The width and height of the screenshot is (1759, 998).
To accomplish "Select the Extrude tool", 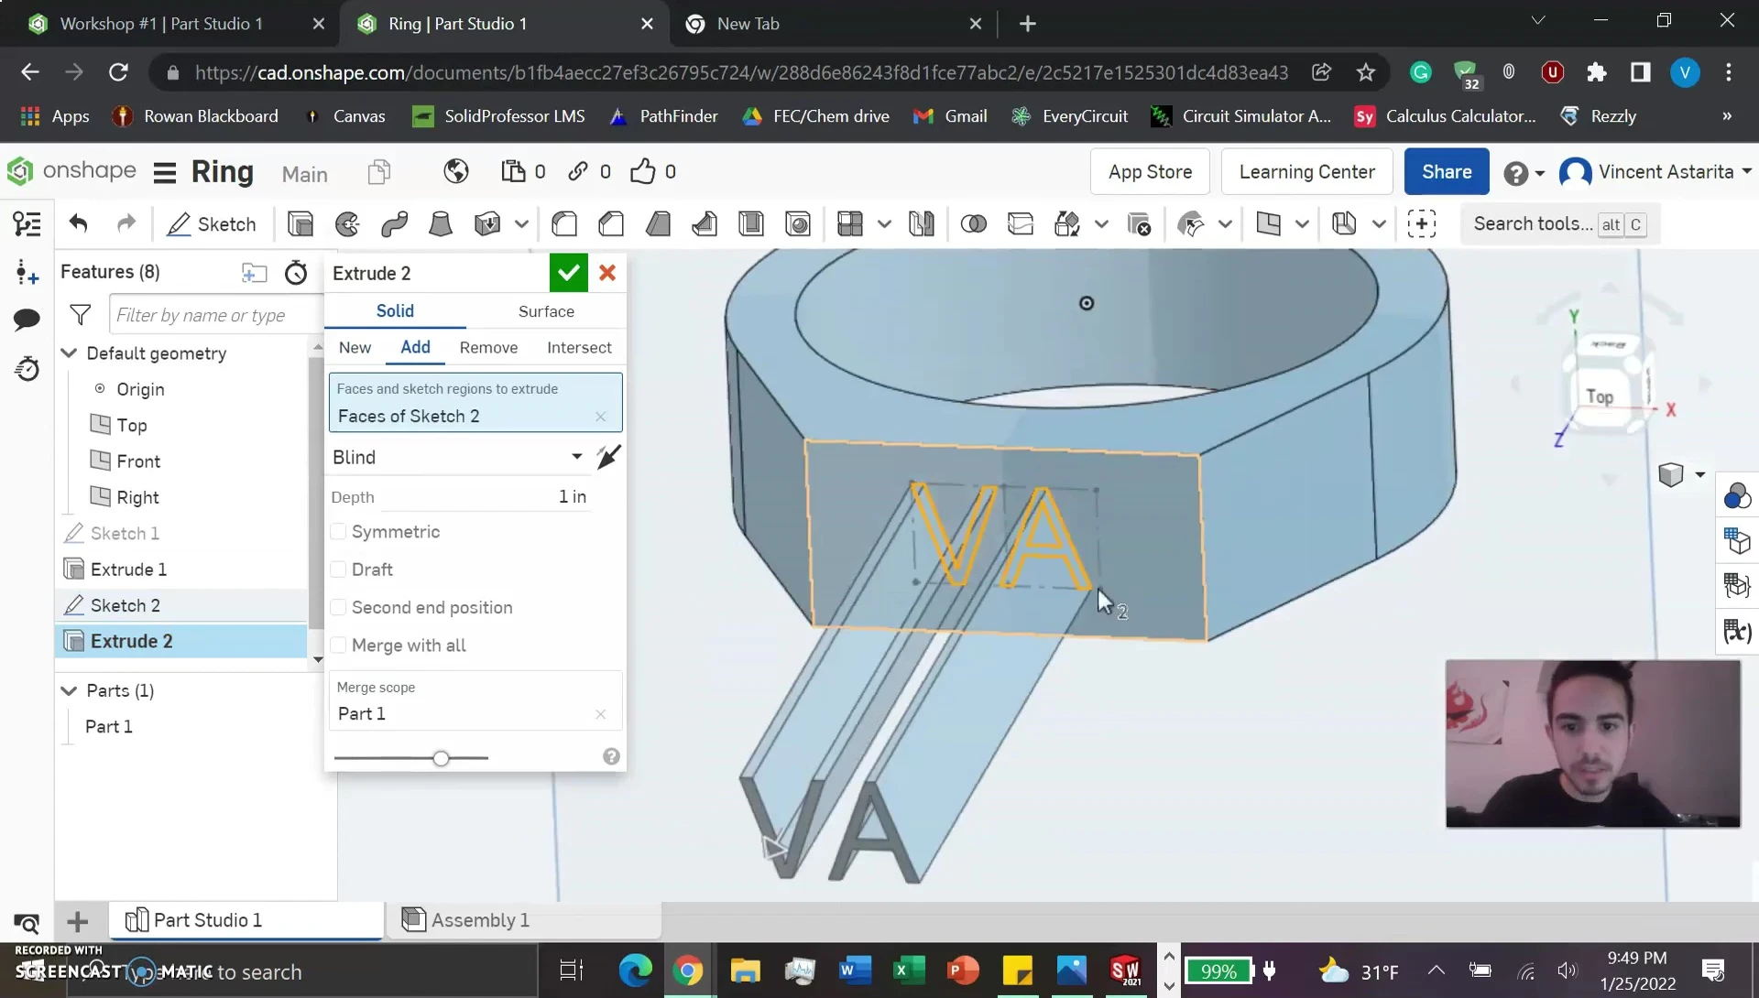I will (300, 223).
